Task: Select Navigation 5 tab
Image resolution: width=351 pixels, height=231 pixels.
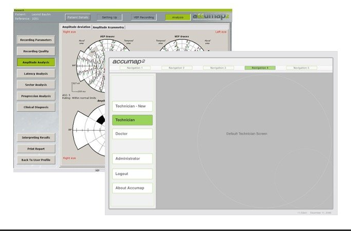Action: (x=301, y=68)
